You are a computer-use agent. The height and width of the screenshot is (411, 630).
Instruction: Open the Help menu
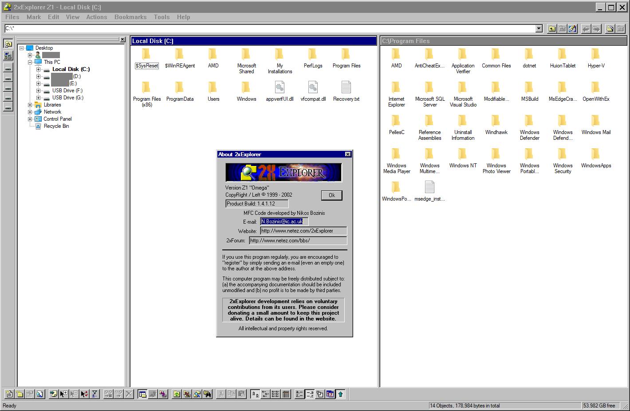(184, 17)
